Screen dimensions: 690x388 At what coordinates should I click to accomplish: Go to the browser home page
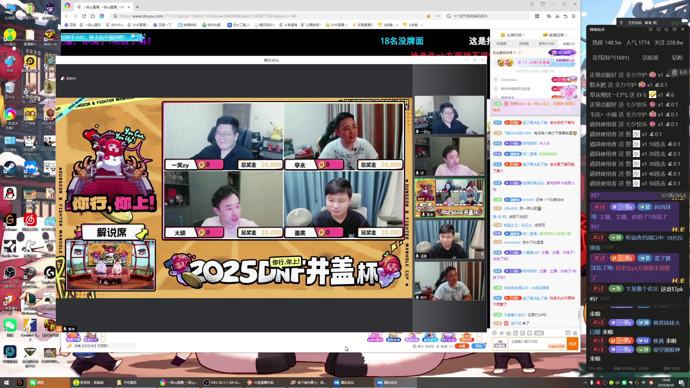click(x=93, y=16)
